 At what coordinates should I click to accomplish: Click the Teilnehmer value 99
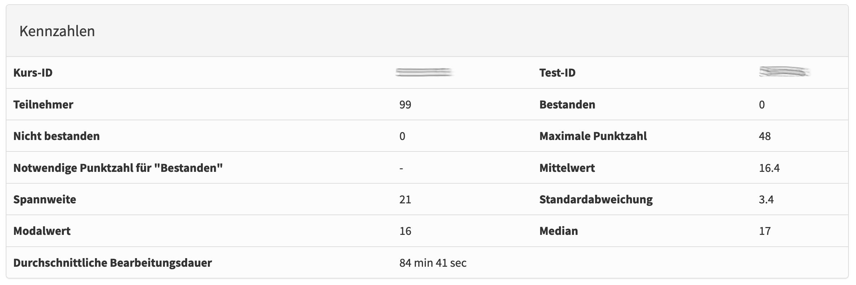pos(405,105)
